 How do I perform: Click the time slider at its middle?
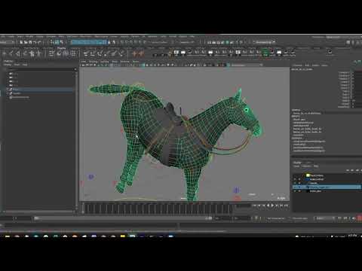coord(159,209)
